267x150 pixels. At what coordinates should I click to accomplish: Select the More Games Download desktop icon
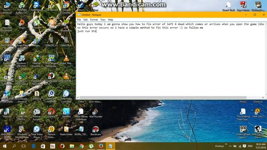click(x=81, y=114)
